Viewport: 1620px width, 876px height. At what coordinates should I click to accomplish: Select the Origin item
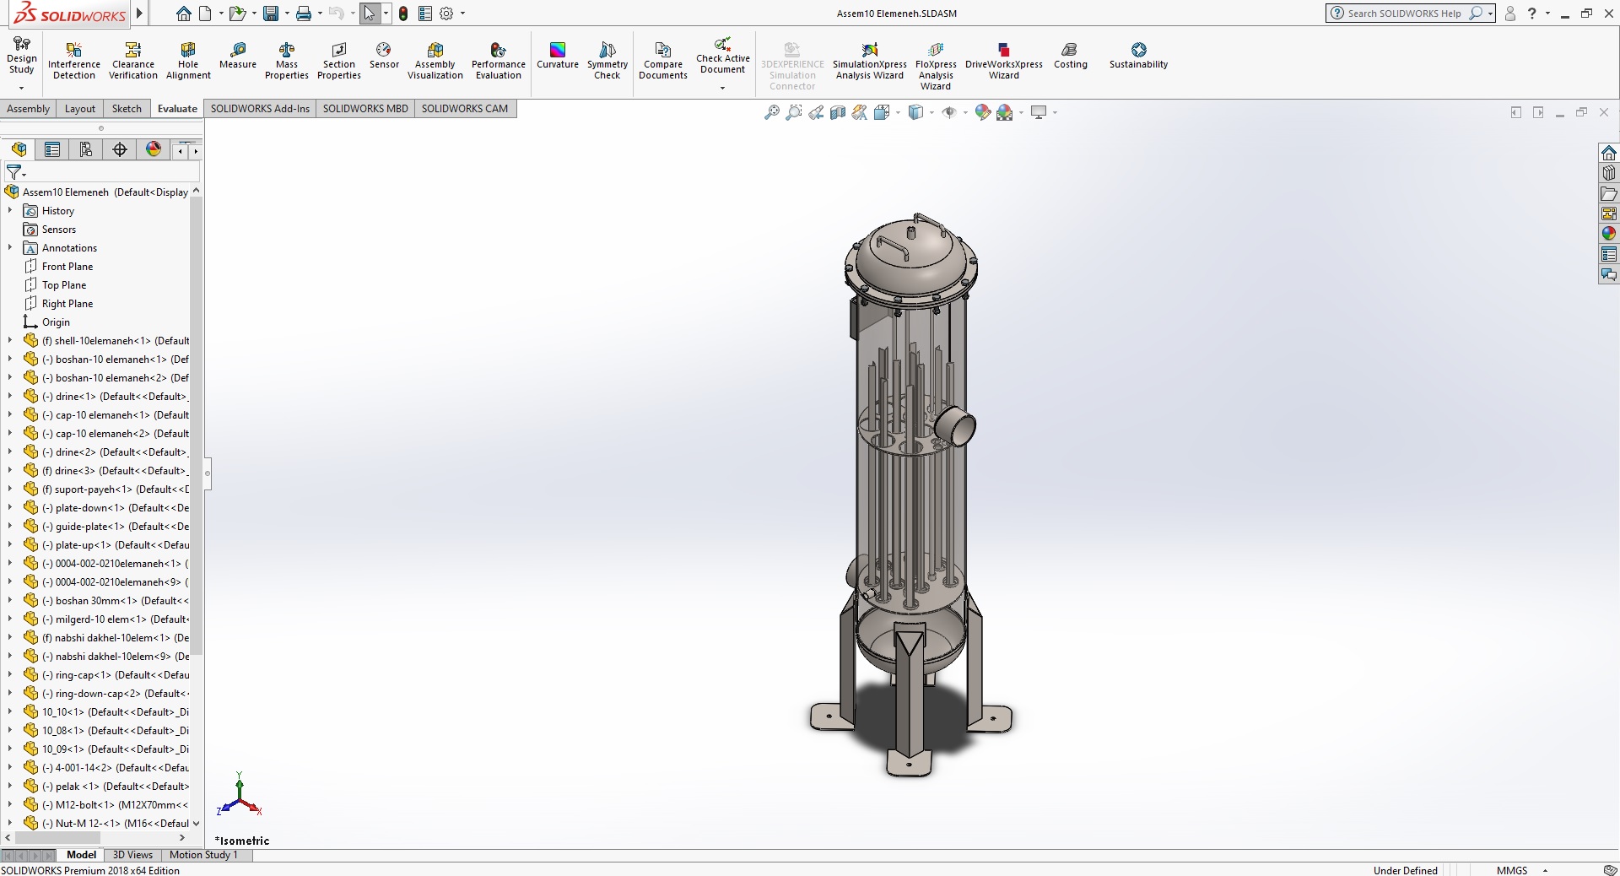tap(56, 322)
